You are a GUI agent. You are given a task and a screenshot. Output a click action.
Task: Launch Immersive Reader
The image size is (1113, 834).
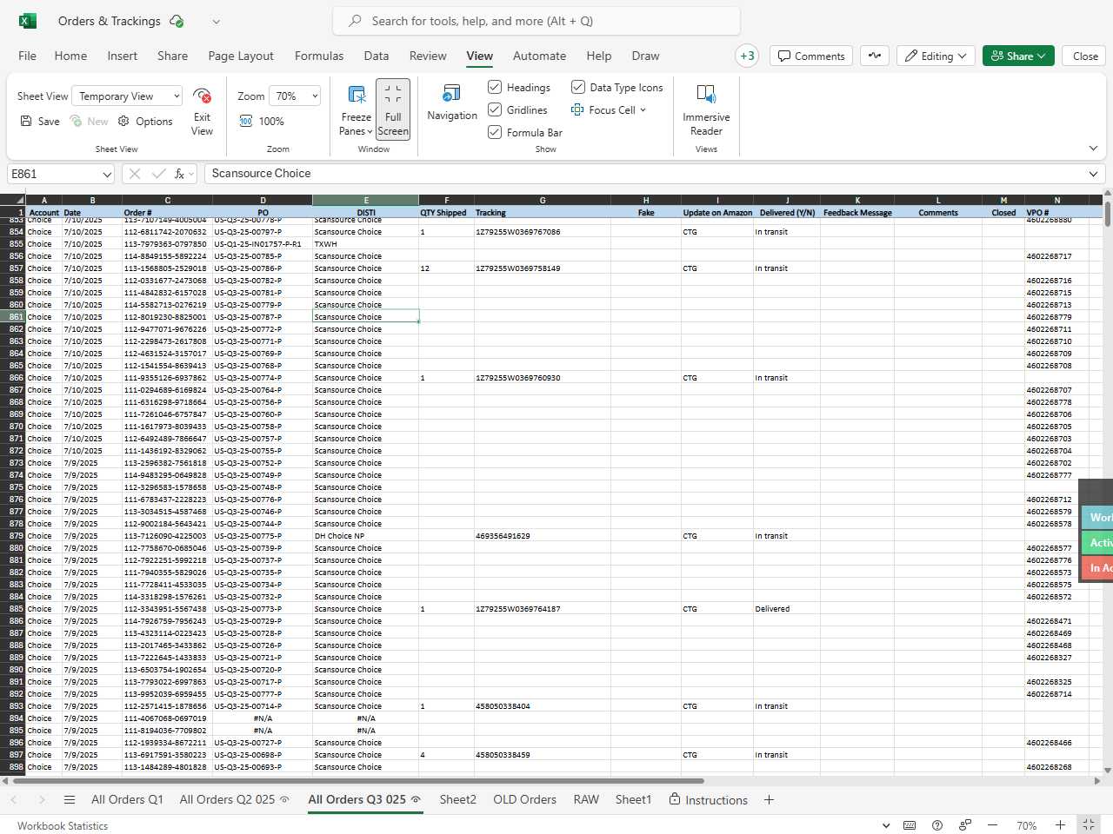706,109
